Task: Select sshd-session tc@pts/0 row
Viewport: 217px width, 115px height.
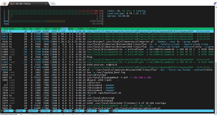Action: (107, 65)
